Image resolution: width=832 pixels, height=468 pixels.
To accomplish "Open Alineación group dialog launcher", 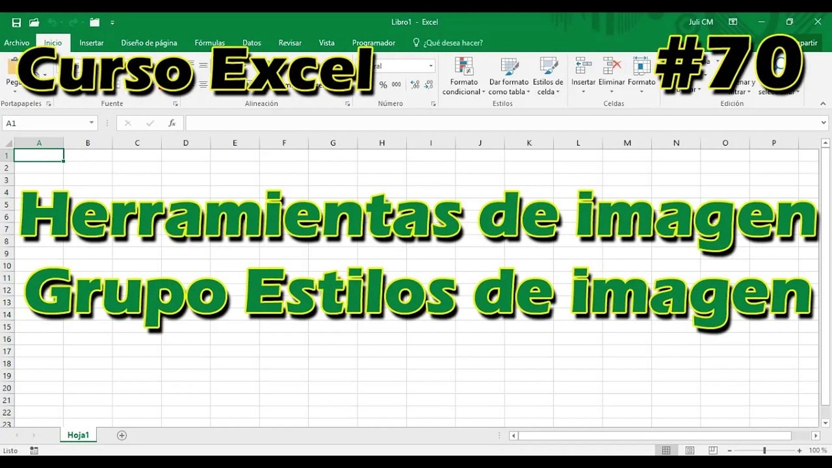I will [348, 104].
